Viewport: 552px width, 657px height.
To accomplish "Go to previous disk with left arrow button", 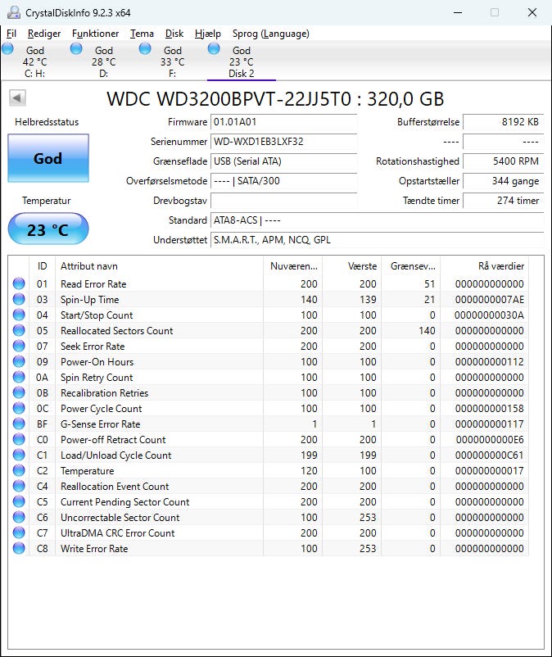I will point(17,98).
